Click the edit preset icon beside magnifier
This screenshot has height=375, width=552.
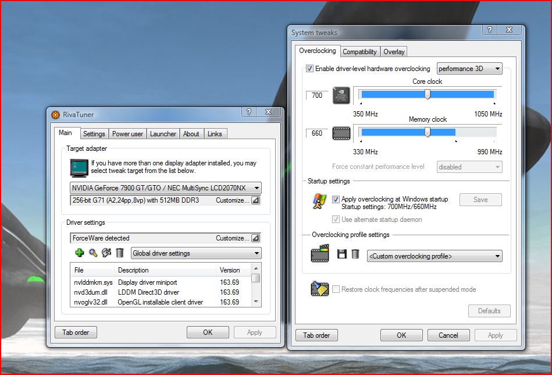coord(106,253)
